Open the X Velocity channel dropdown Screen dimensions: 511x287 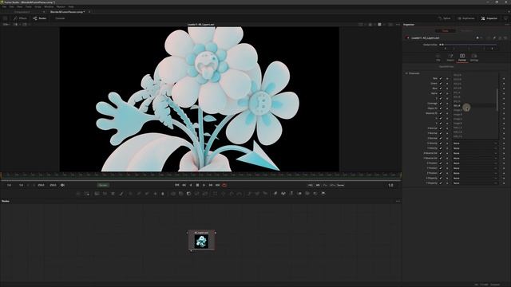point(475,143)
